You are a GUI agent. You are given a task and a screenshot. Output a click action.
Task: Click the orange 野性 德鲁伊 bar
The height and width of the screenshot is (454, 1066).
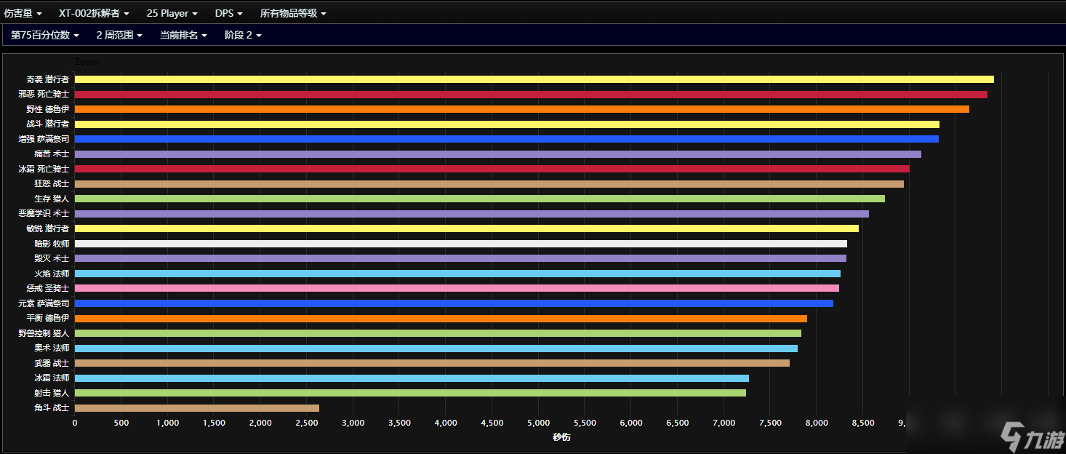[x=521, y=109]
